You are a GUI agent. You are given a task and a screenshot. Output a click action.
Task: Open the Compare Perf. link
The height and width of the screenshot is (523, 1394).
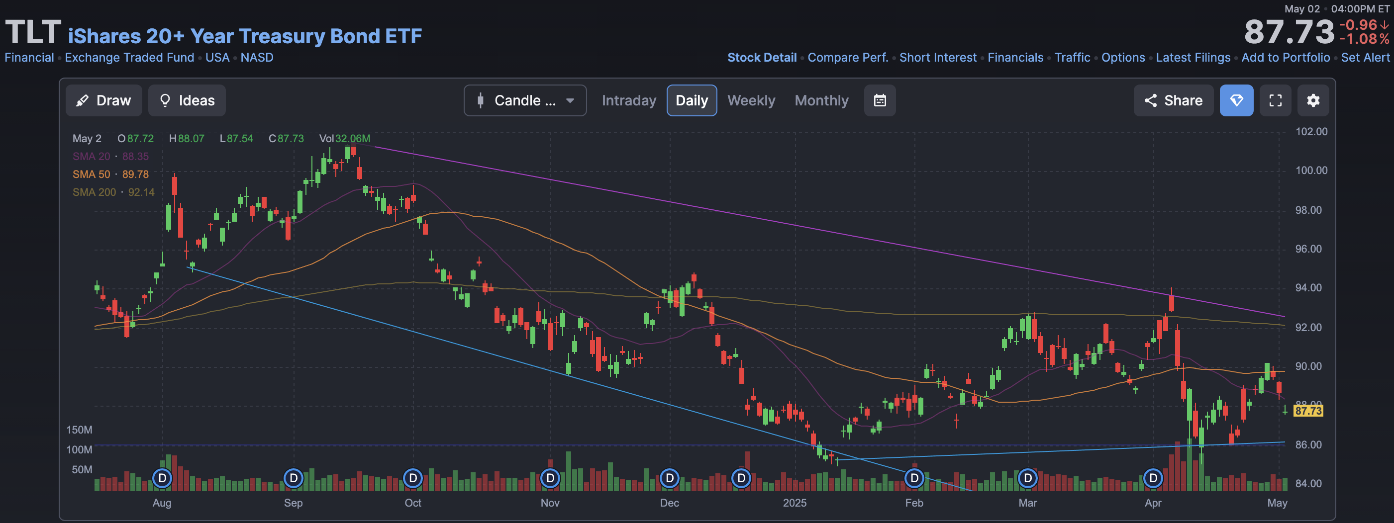pos(848,57)
